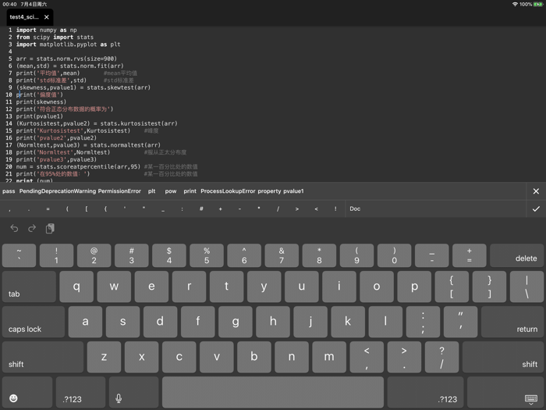546x410 pixels.
Task: Close the test4_sci tab
Action: 47,16
